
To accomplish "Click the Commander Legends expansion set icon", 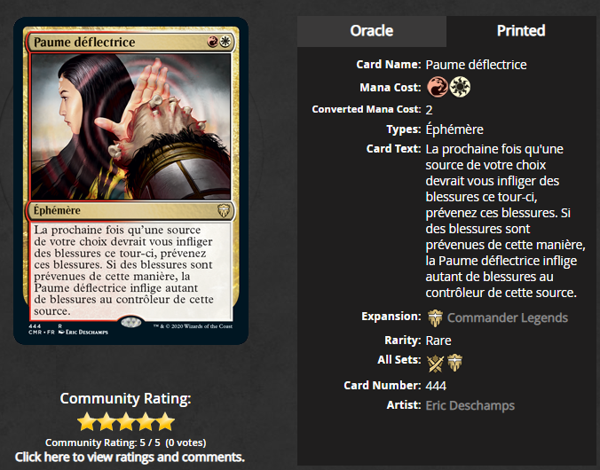I will pos(435,317).
